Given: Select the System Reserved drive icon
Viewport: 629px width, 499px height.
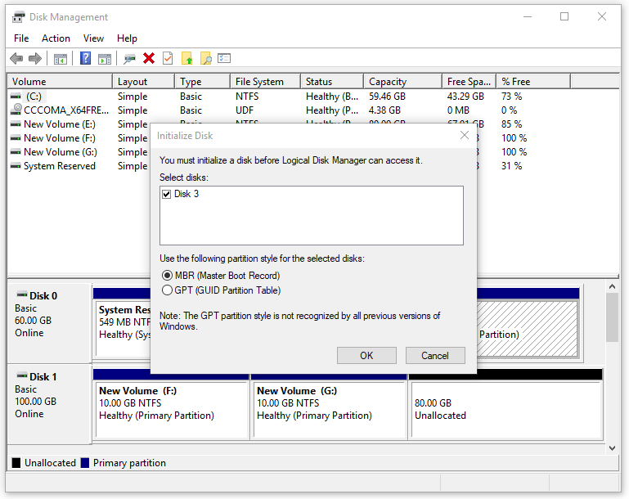Looking at the screenshot, I should point(16,166).
